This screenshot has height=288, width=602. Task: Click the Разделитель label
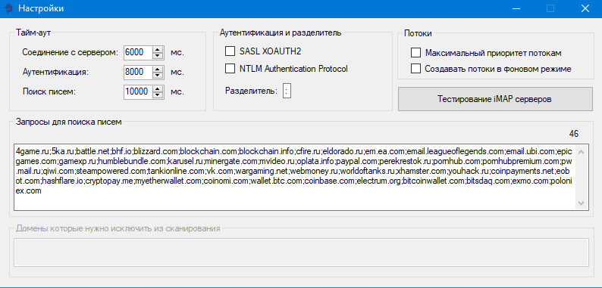click(x=251, y=91)
